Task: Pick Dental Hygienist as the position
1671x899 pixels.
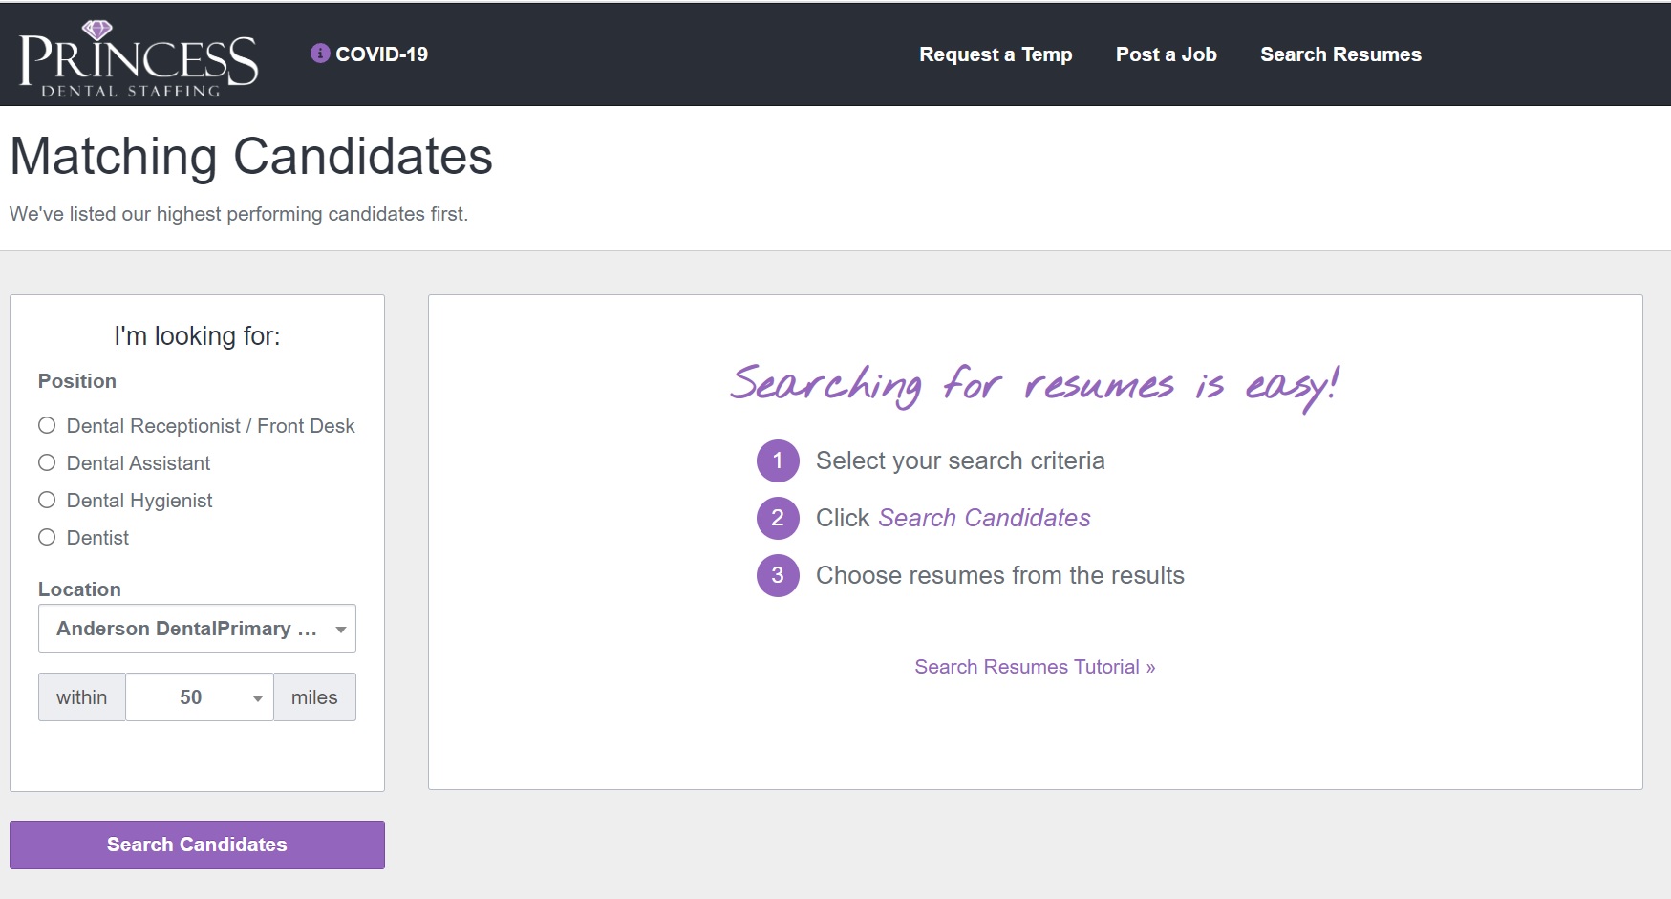Action: point(47,501)
